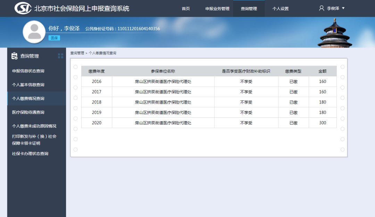This screenshot has height=217, width=375.
Task: Click the user profile avatar picture
Action: [x=34, y=32]
